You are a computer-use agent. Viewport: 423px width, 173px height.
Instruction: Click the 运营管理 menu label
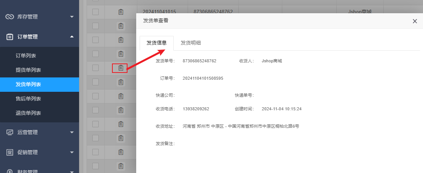tap(28, 132)
